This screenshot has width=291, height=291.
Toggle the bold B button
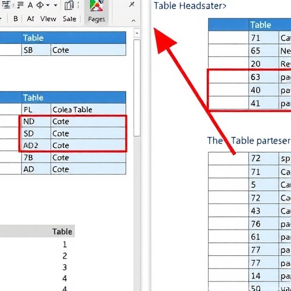click(x=16, y=19)
